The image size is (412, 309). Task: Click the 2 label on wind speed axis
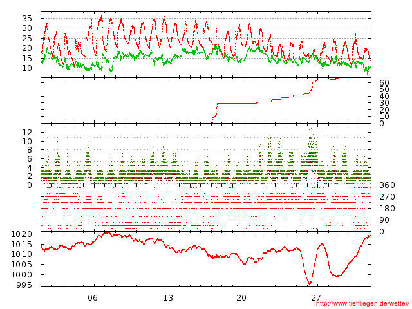[x=29, y=176]
